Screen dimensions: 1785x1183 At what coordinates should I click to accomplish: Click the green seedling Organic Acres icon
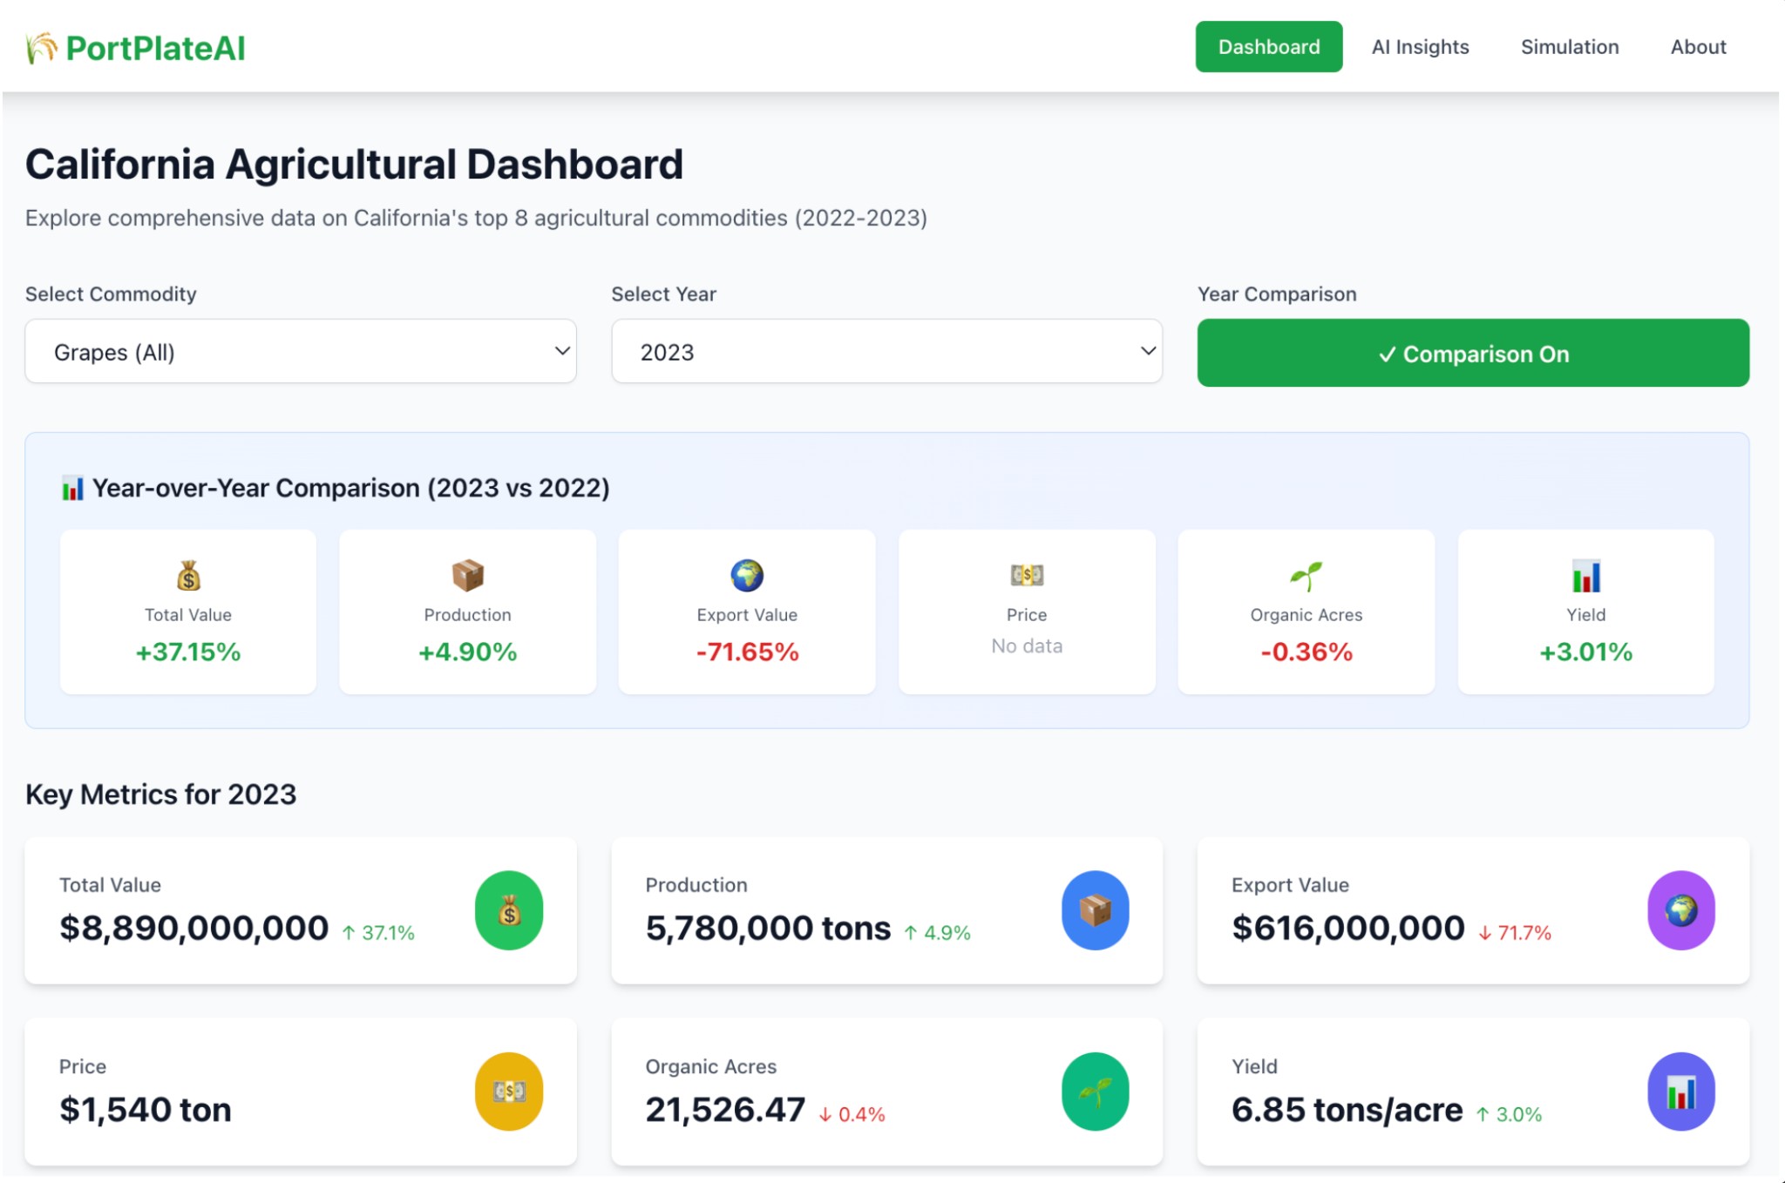tap(1095, 1092)
